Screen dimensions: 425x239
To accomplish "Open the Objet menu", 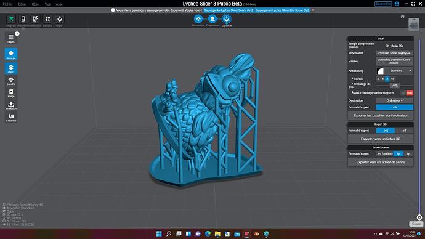I will pyautogui.click(x=36, y=4).
